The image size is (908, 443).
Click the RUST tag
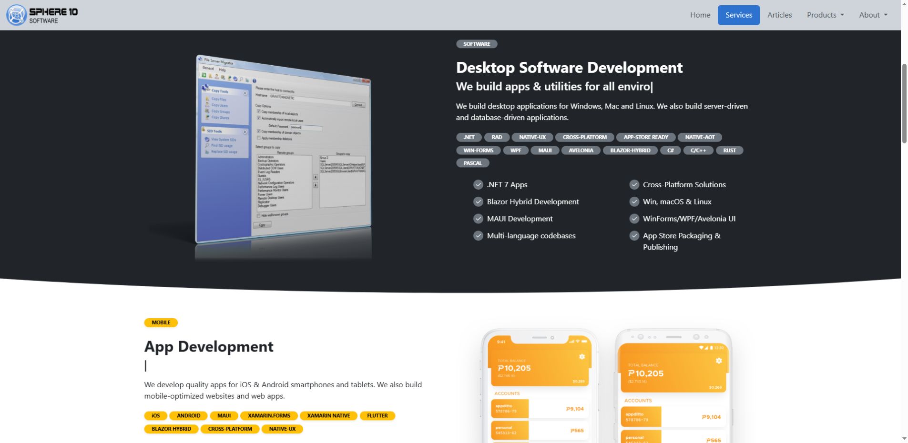pos(729,150)
